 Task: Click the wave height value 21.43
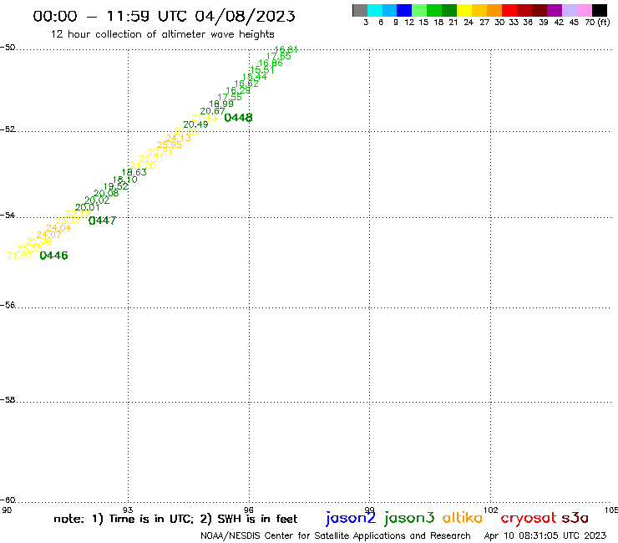(204, 118)
